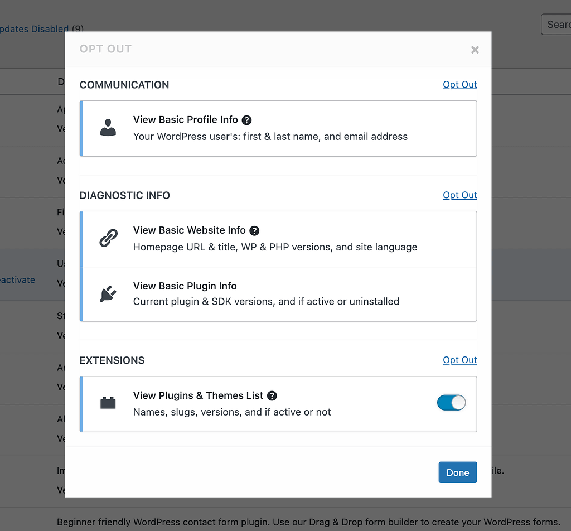Open the help tooltip for View Basic Profile Info

246,119
